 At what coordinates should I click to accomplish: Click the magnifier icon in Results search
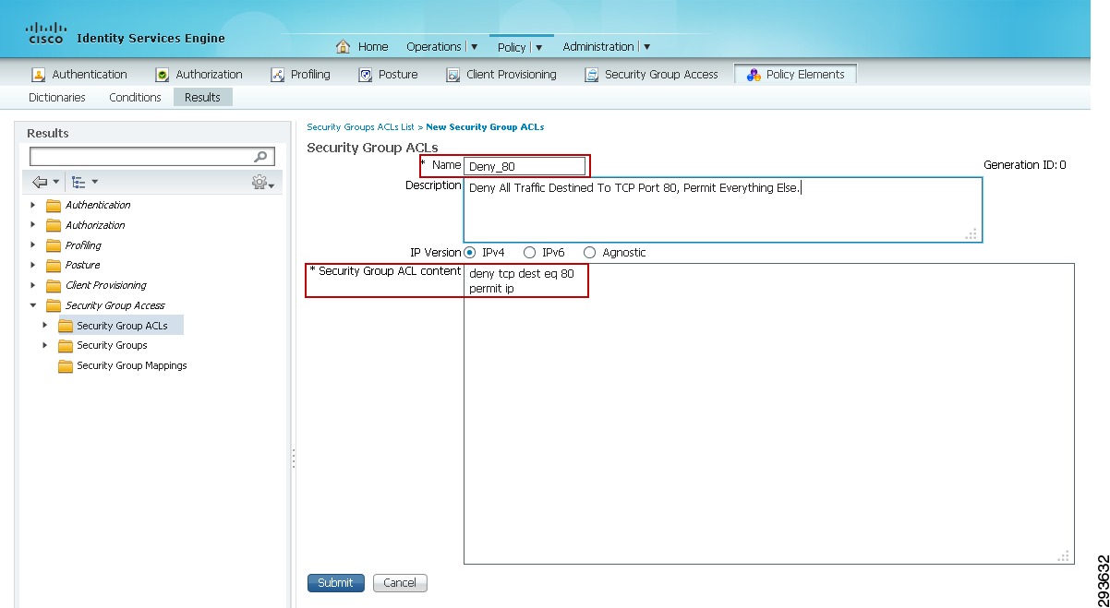coord(261,157)
